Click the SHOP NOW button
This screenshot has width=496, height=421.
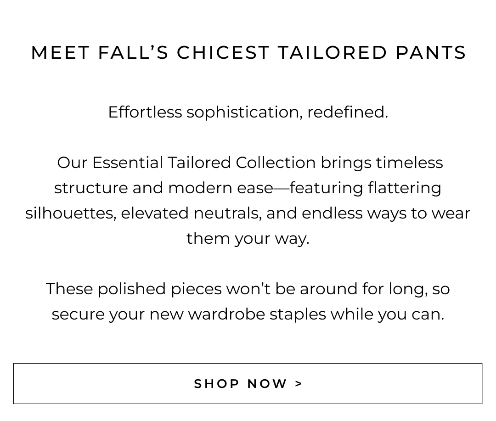click(x=248, y=383)
